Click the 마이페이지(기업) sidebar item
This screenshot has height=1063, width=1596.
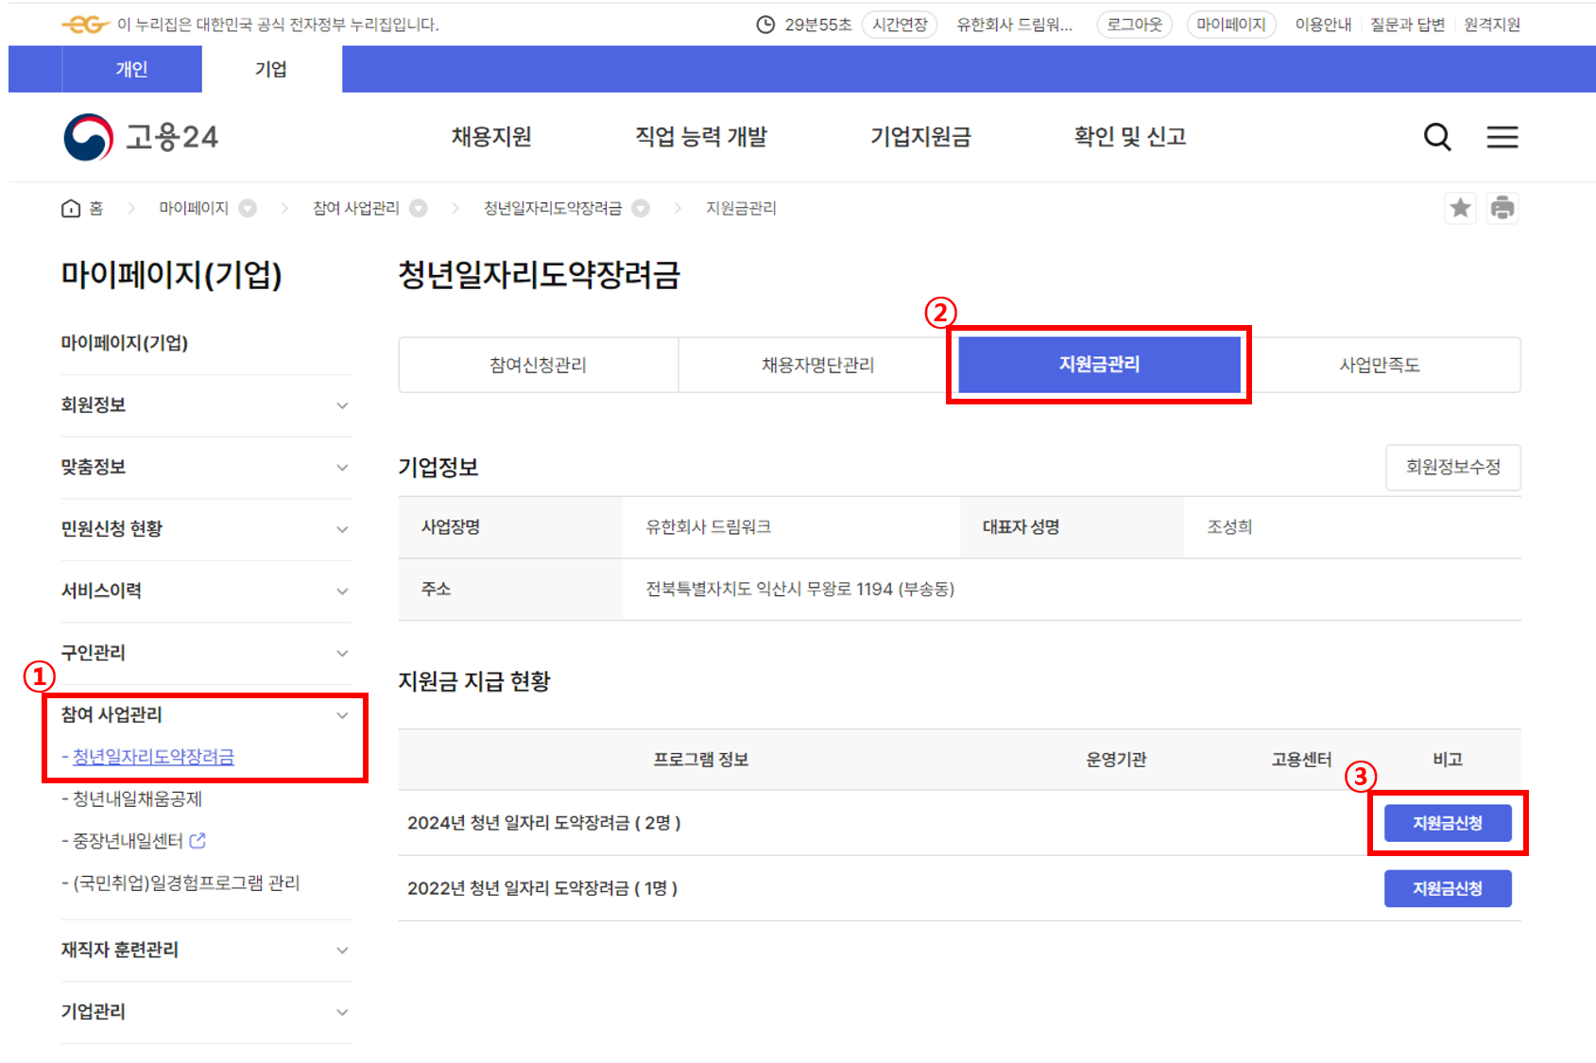pyautogui.click(x=125, y=343)
